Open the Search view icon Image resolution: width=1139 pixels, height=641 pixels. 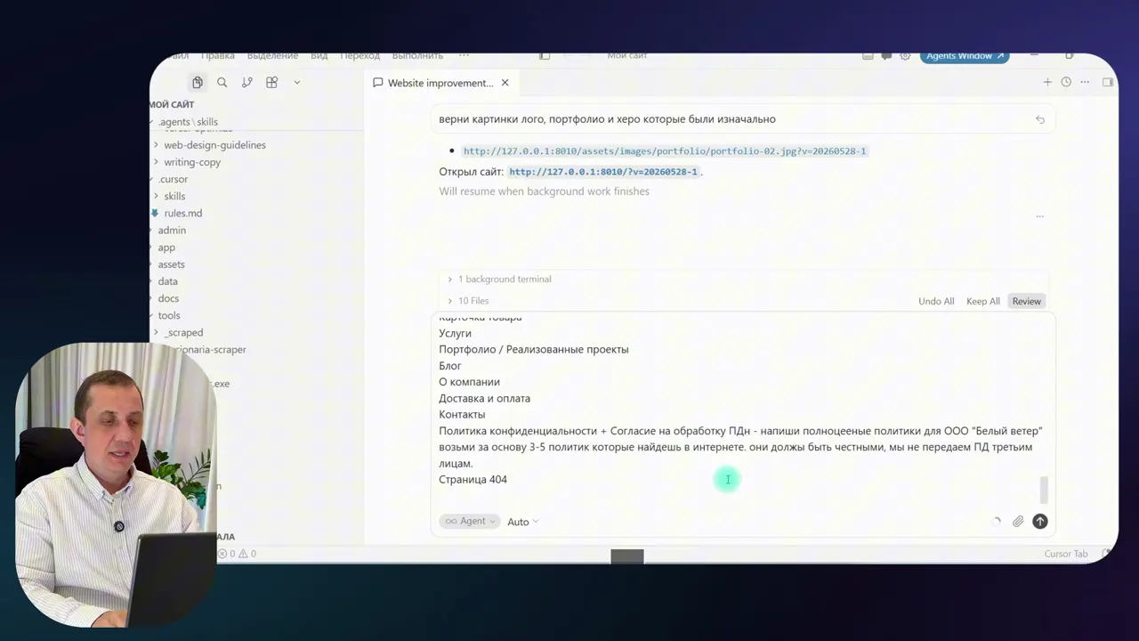click(x=222, y=83)
